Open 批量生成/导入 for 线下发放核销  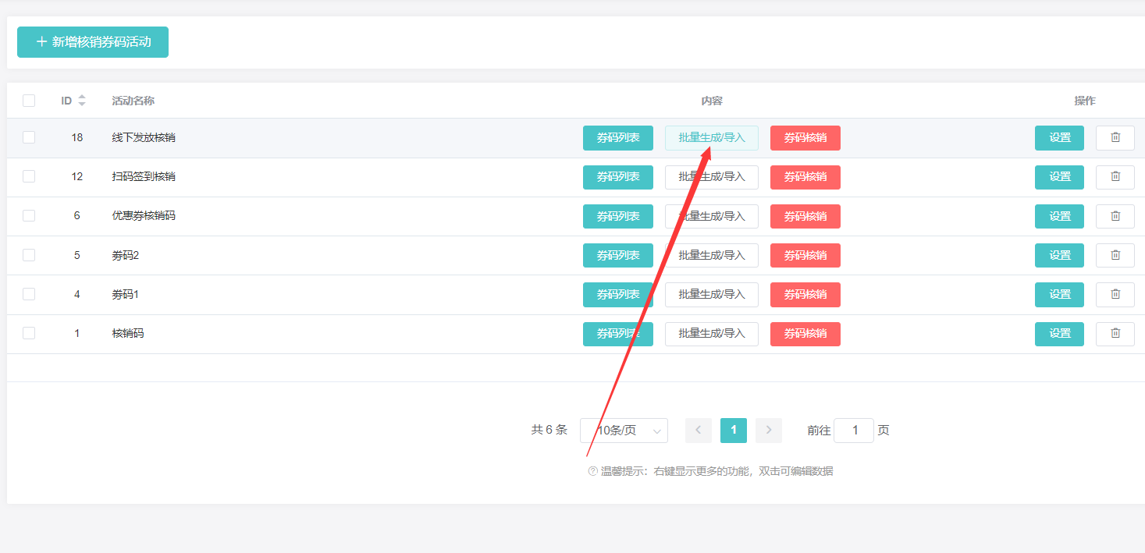pos(711,138)
